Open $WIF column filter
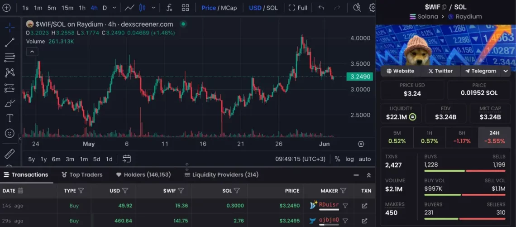 click(181, 190)
